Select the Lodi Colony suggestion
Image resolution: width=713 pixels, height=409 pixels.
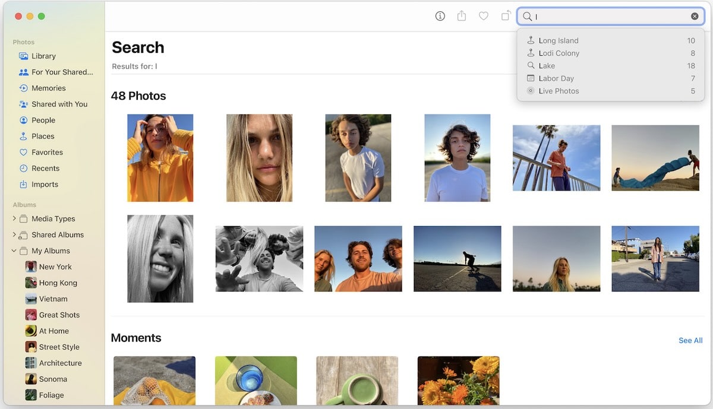tap(611, 53)
